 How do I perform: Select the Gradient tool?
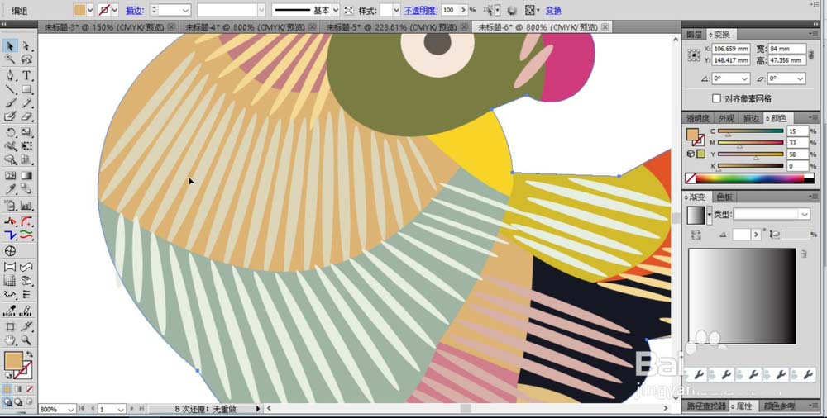(x=26, y=175)
